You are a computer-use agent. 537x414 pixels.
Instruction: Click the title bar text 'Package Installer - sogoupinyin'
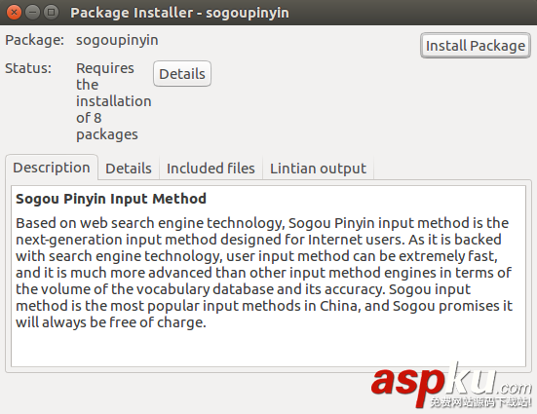(x=179, y=13)
